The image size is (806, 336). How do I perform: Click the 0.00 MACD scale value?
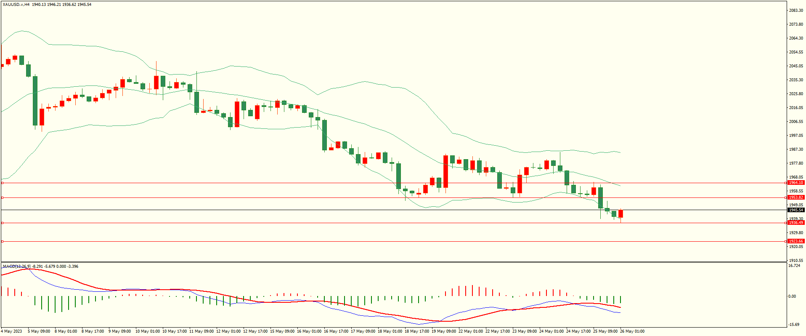coord(792,296)
